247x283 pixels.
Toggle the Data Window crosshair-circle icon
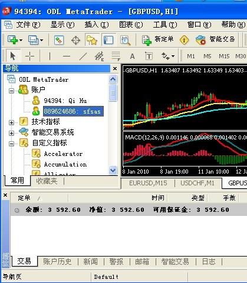click(x=75, y=40)
